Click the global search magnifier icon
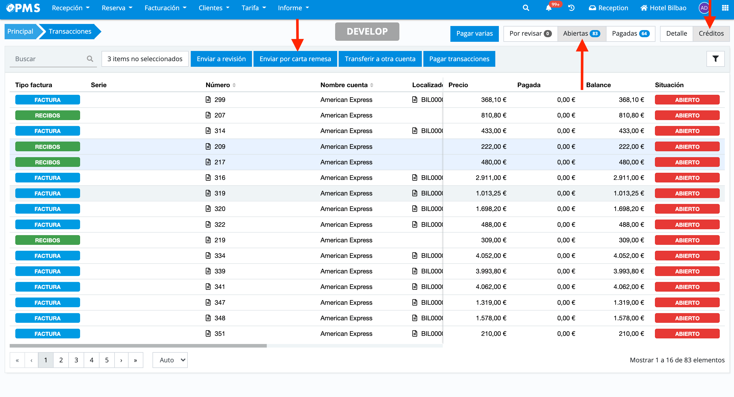 [526, 8]
